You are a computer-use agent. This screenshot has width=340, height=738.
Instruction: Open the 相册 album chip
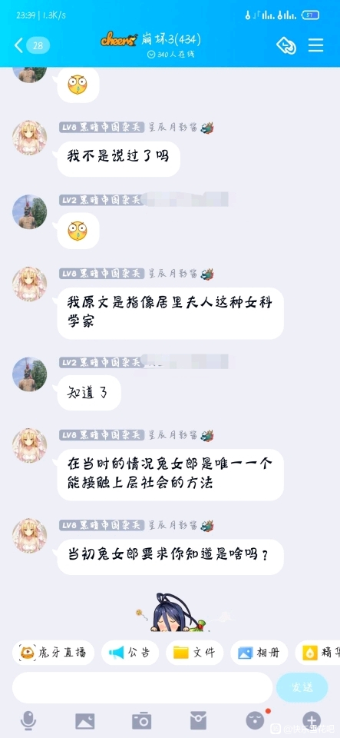[259, 653]
